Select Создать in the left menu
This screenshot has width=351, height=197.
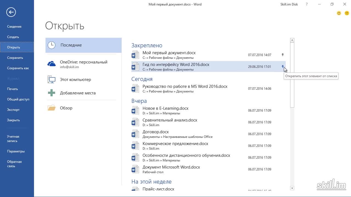(x=17, y=37)
